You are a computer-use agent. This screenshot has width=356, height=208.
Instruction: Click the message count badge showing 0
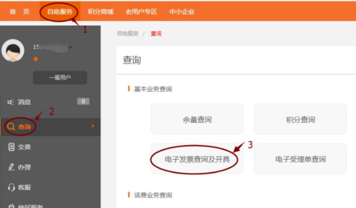tap(83, 101)
